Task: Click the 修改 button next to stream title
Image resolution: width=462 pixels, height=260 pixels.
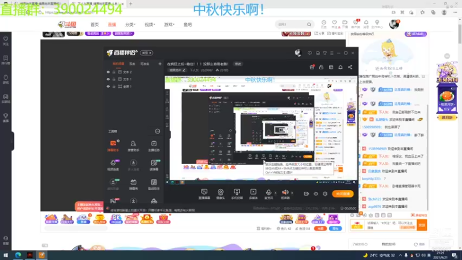Action: pyautogui.click(x=238, y=64)
